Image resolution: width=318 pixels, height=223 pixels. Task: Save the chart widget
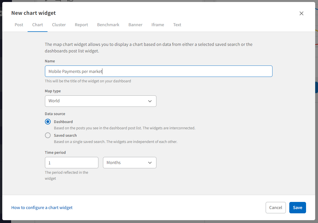coord(297,208)
